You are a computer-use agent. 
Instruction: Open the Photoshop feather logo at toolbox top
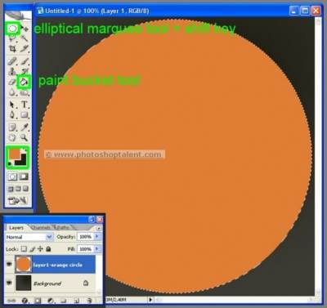coord(19,16)
